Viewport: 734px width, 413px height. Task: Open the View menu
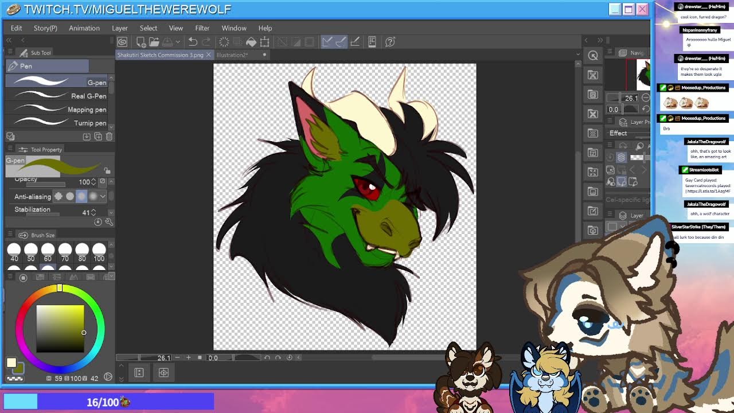coord(176,28)
